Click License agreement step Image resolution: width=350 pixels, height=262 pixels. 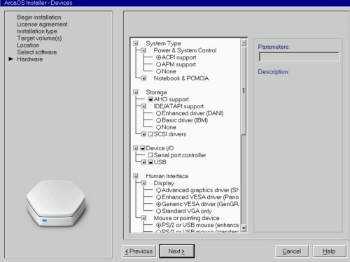42,24
